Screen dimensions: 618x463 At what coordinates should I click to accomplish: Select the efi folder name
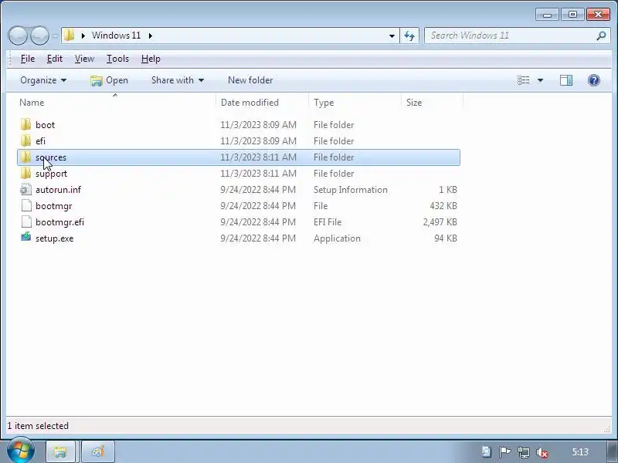[40, 141]
